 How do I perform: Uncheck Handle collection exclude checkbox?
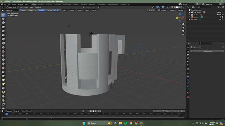point(218,15)
